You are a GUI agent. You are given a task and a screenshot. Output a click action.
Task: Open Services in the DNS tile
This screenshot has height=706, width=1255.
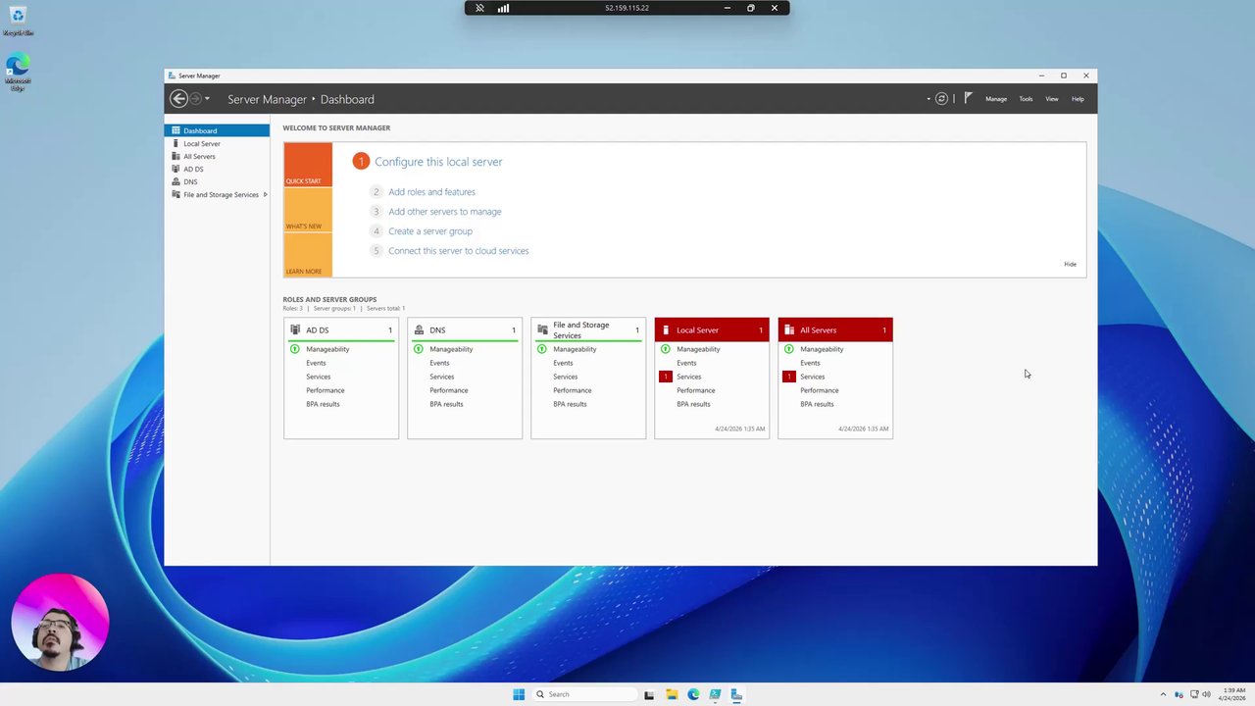tap(441, 377)
